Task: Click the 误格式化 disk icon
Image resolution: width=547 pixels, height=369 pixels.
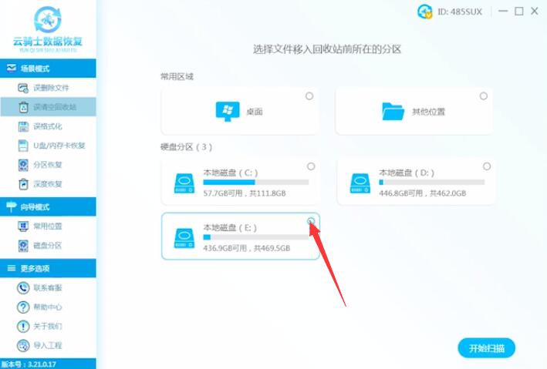Action: (x=23, y=126)
